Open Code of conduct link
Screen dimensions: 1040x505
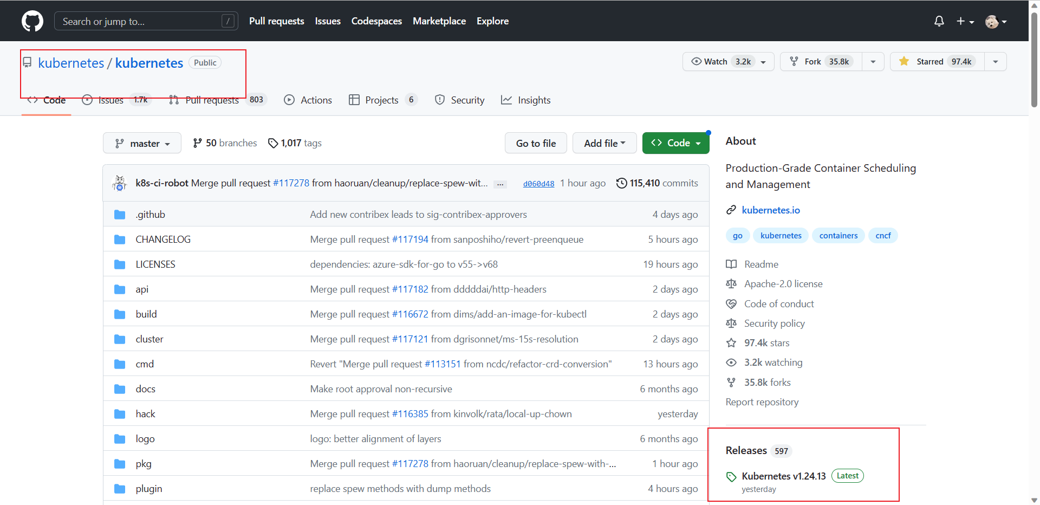point(770,304)
